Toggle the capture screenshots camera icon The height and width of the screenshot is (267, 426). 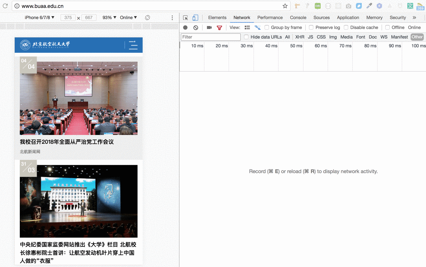pyautogui.click(x=209, y=28)
